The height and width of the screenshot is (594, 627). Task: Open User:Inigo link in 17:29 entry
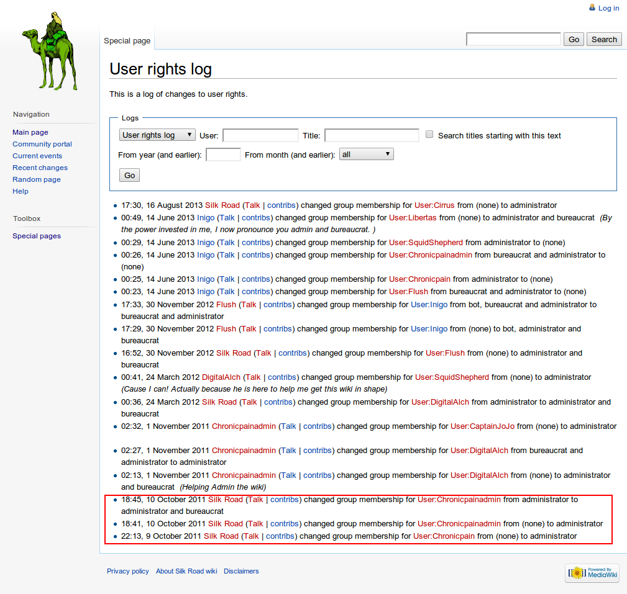(x=429, y=329)
